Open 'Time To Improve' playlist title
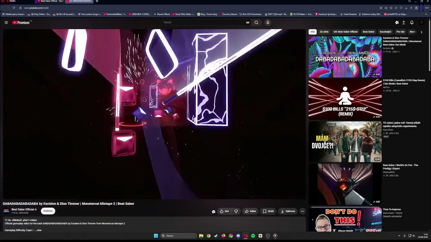Viewport: 431px width, 242px height. tap(392, 209)
